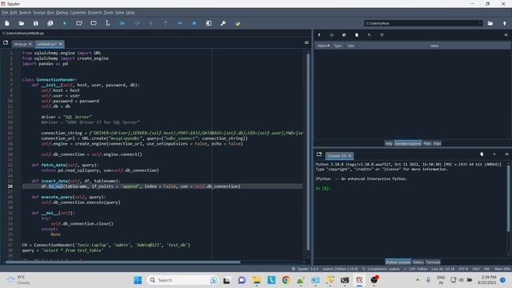
Task: Switch to the Help pane tab
Action: (x=389, y=144)
